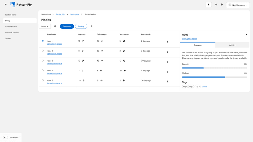Select the Node 2 radio button
The height and width of the screenshot is (142, 253).
click(x=43, y=50)
